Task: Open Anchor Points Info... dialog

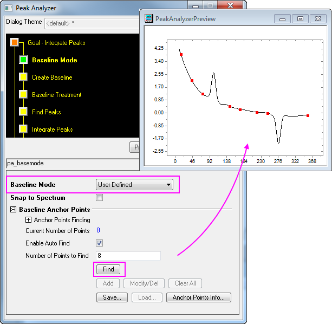Action: click(x=199, y=297)
